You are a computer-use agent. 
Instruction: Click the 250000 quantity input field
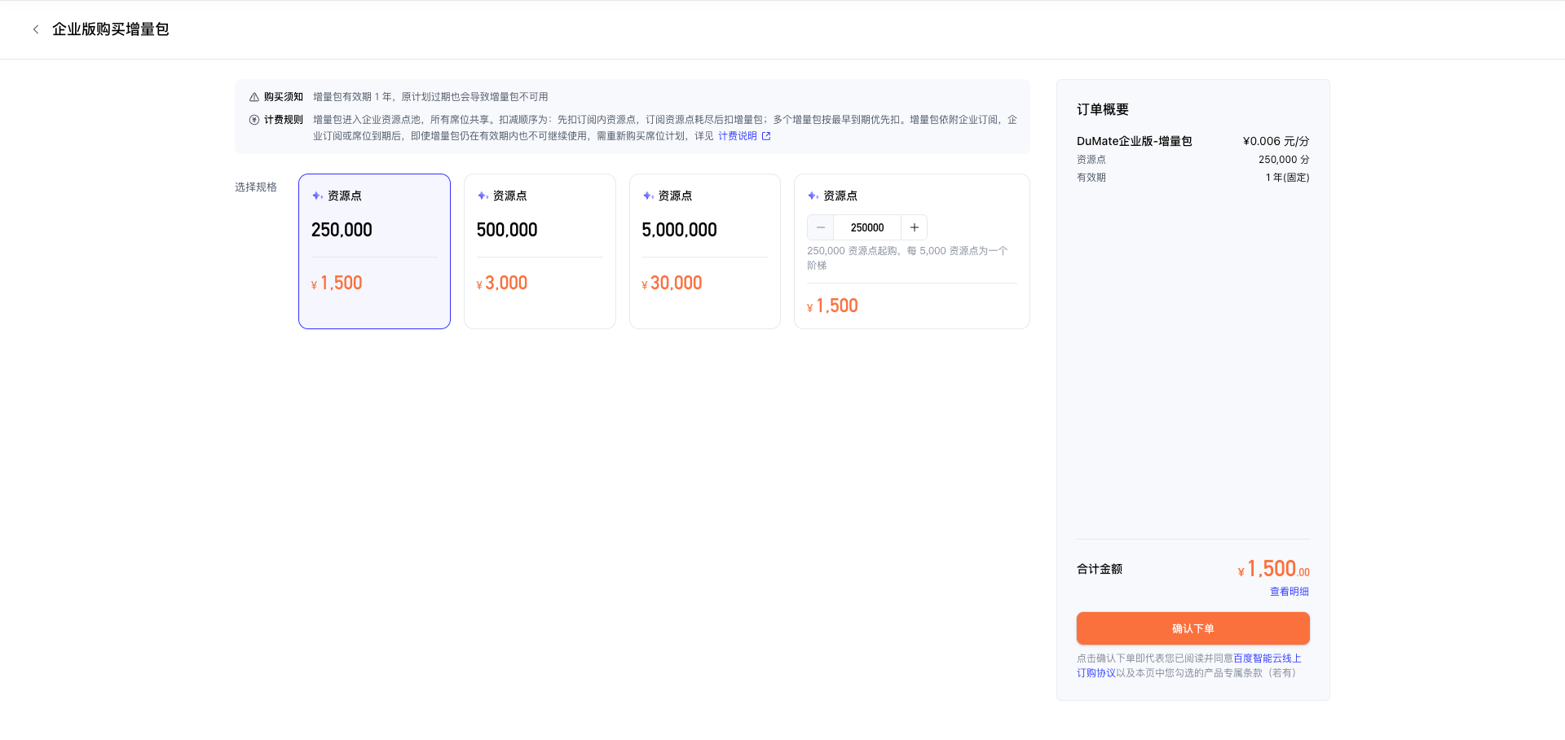coord(867,227)
